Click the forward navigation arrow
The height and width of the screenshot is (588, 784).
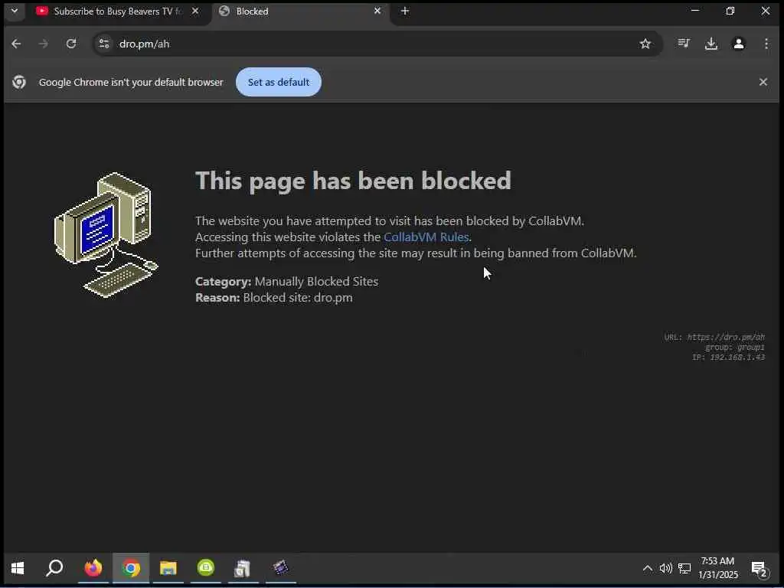point(44,44)
